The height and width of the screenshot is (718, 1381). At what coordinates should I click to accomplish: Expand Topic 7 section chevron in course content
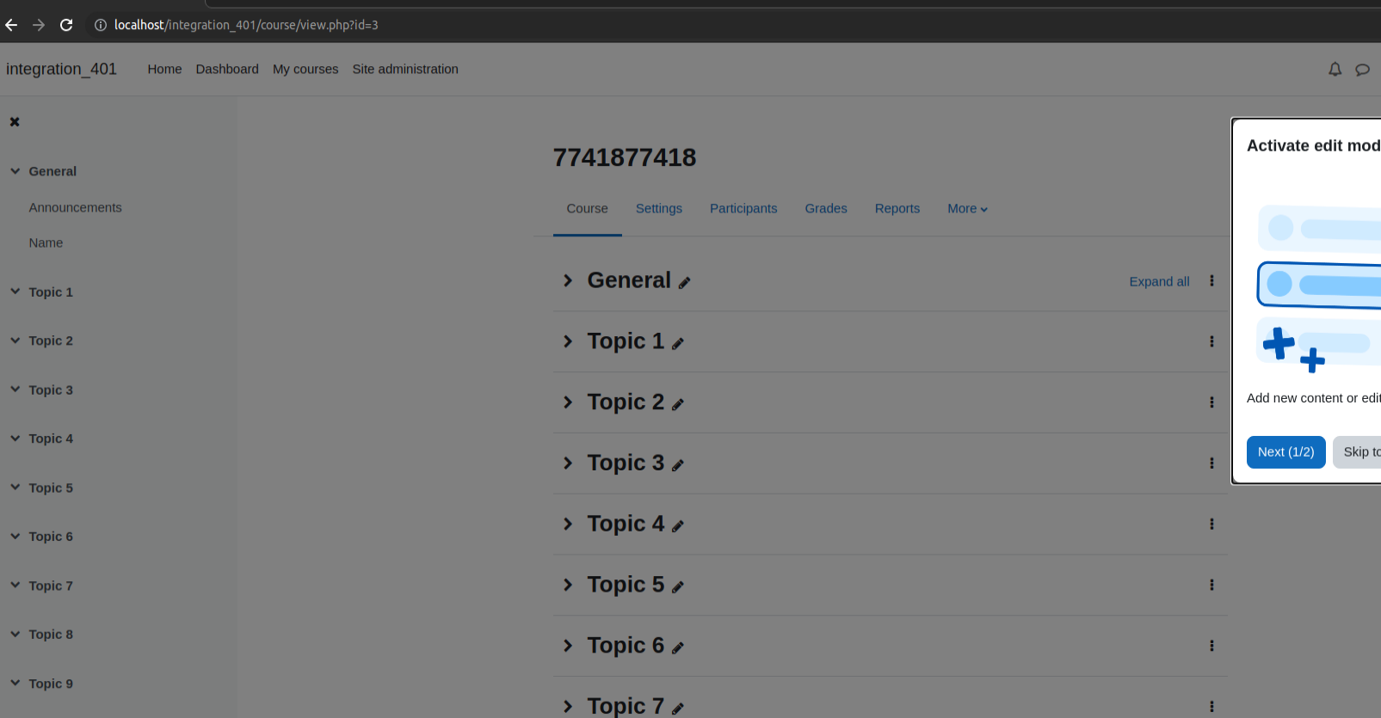[568, 706]
